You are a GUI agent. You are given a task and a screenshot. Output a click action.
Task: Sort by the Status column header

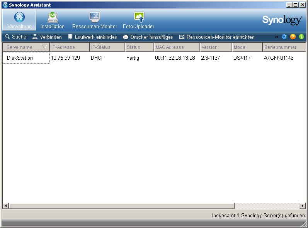(140, 47)
